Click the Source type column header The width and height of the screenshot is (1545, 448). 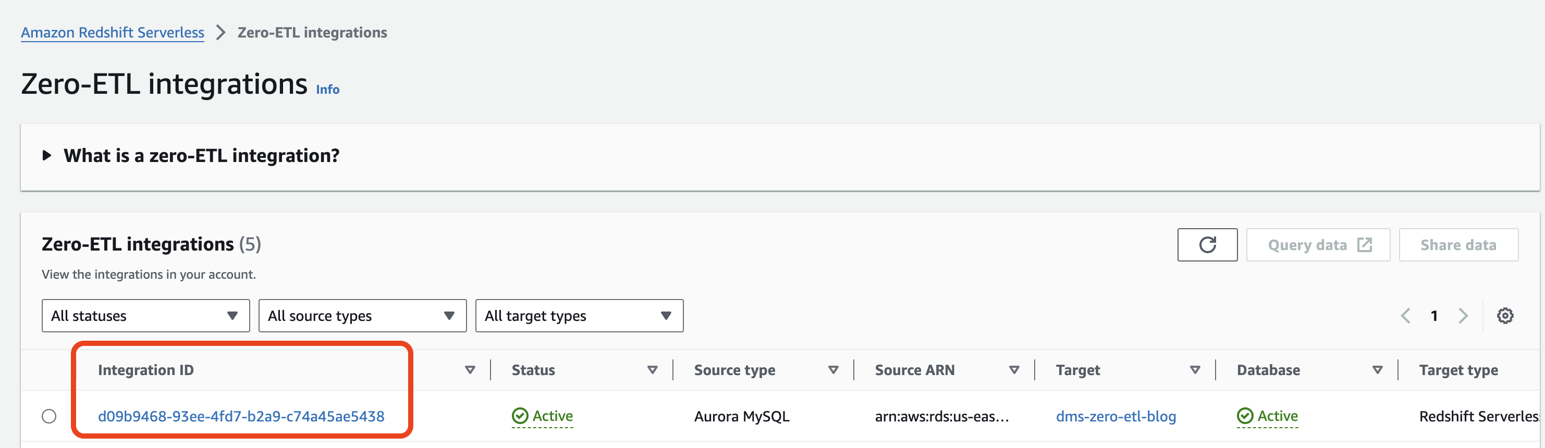[x=734, y=370]
